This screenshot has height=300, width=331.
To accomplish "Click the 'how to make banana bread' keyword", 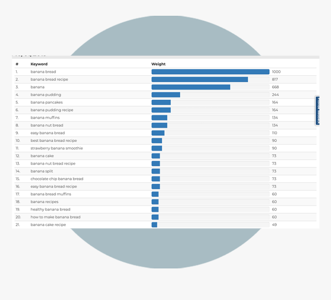I will [55, 217].
